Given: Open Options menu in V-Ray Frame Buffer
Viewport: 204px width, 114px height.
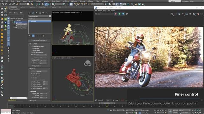Looking at the screenshot, I should click(113, 10).
